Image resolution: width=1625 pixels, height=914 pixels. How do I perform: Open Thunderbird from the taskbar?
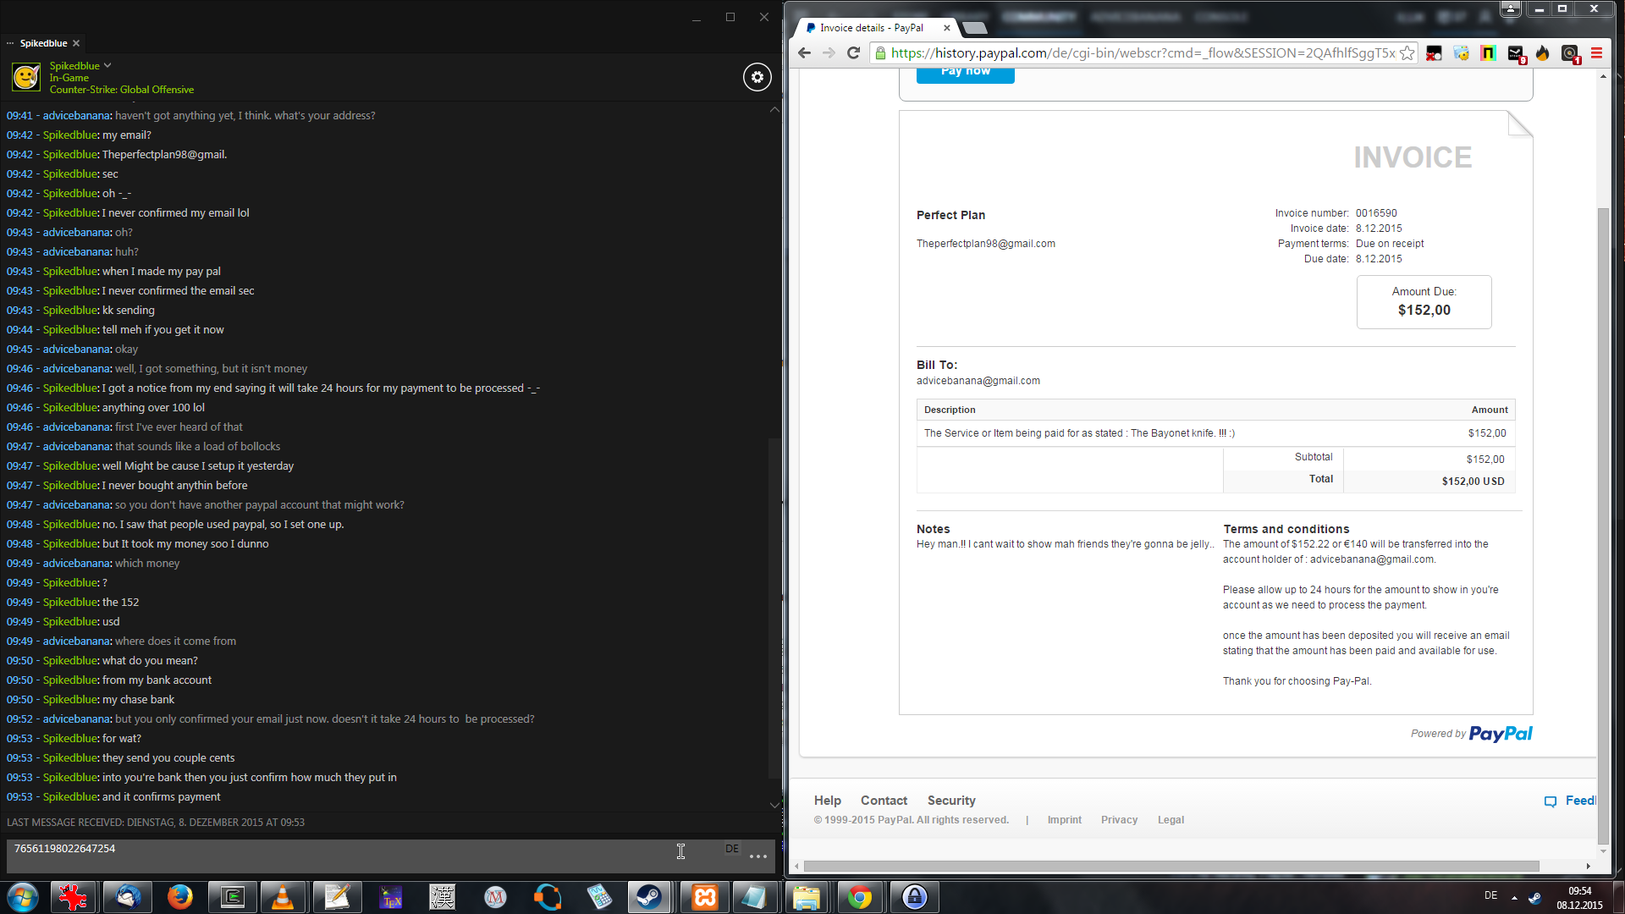[128, 896]
